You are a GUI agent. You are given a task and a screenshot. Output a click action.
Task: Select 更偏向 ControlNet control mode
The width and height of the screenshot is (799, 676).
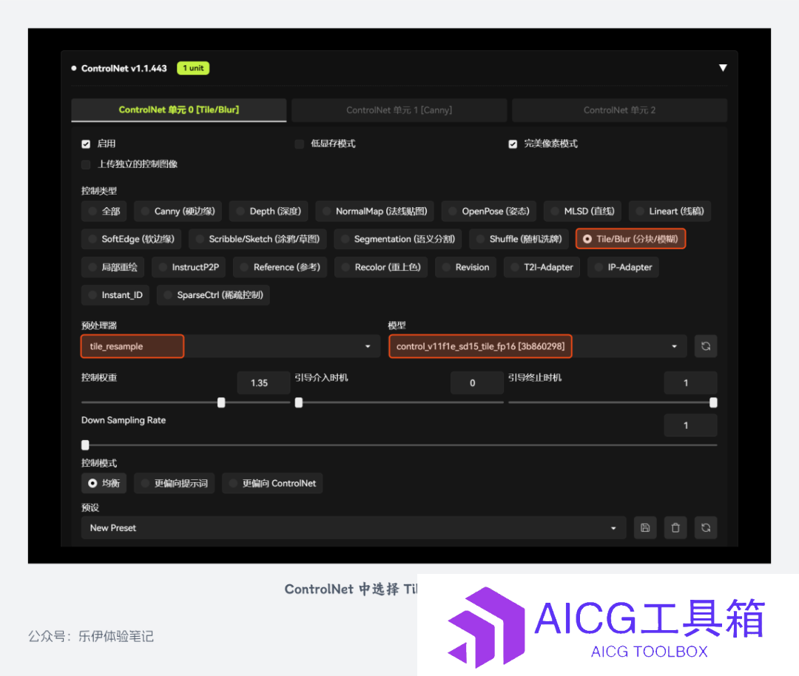coord(272,483)
